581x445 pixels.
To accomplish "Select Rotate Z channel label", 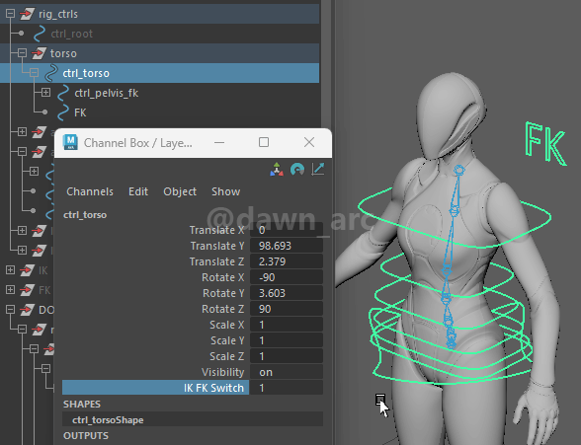I will [223, 309].
